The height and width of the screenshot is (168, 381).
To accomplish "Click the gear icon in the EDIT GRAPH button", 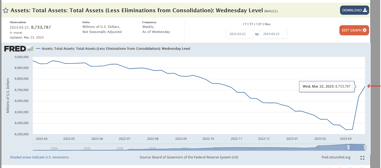I will [364, 30].
